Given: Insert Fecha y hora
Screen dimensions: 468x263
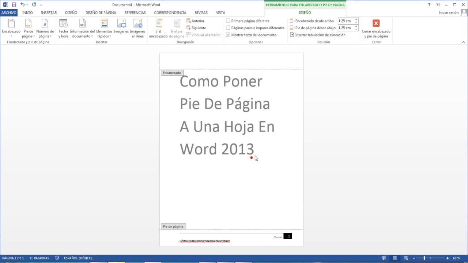Looking at the screenshot, I should point(63,28).
